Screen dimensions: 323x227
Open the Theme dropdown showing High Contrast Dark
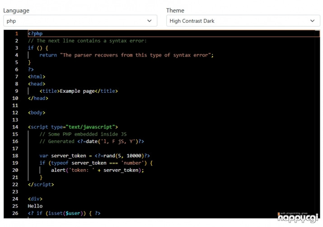tap(243, 21)
